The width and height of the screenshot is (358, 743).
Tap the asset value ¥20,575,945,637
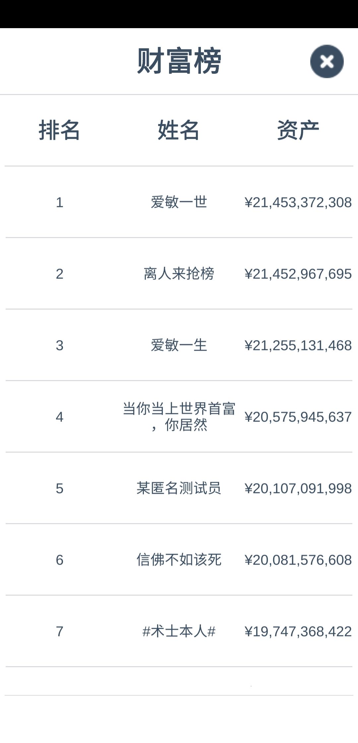298,417
